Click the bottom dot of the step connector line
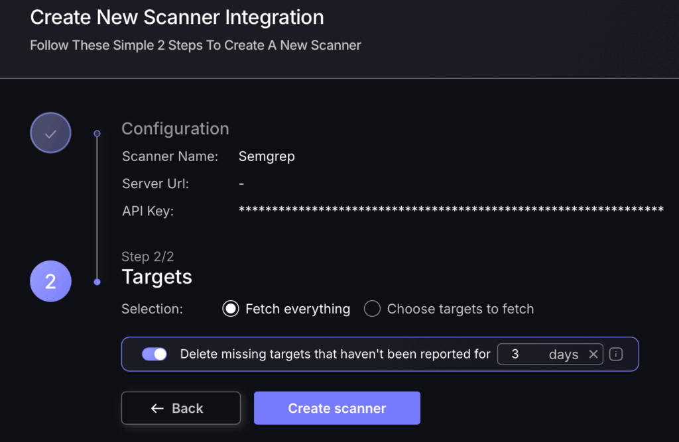 (97, 282)
